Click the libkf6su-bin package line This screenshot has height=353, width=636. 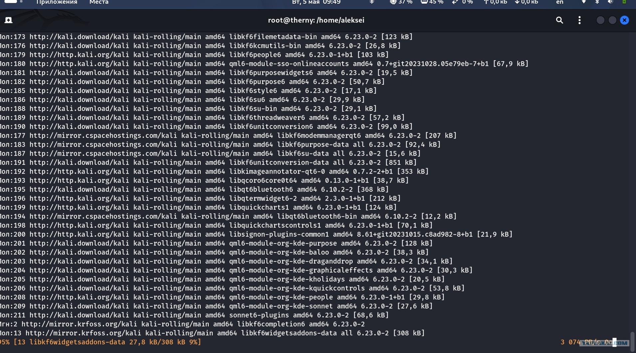(x=188, y=108)
